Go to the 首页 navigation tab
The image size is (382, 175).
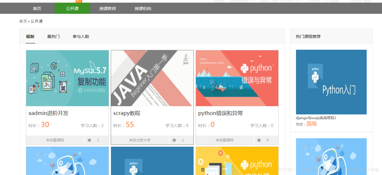[x=37, y=9]
